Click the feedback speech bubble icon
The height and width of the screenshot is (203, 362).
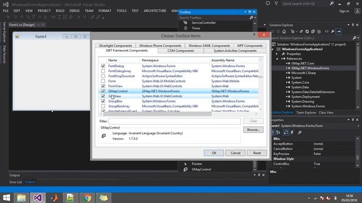coord(268,3)
